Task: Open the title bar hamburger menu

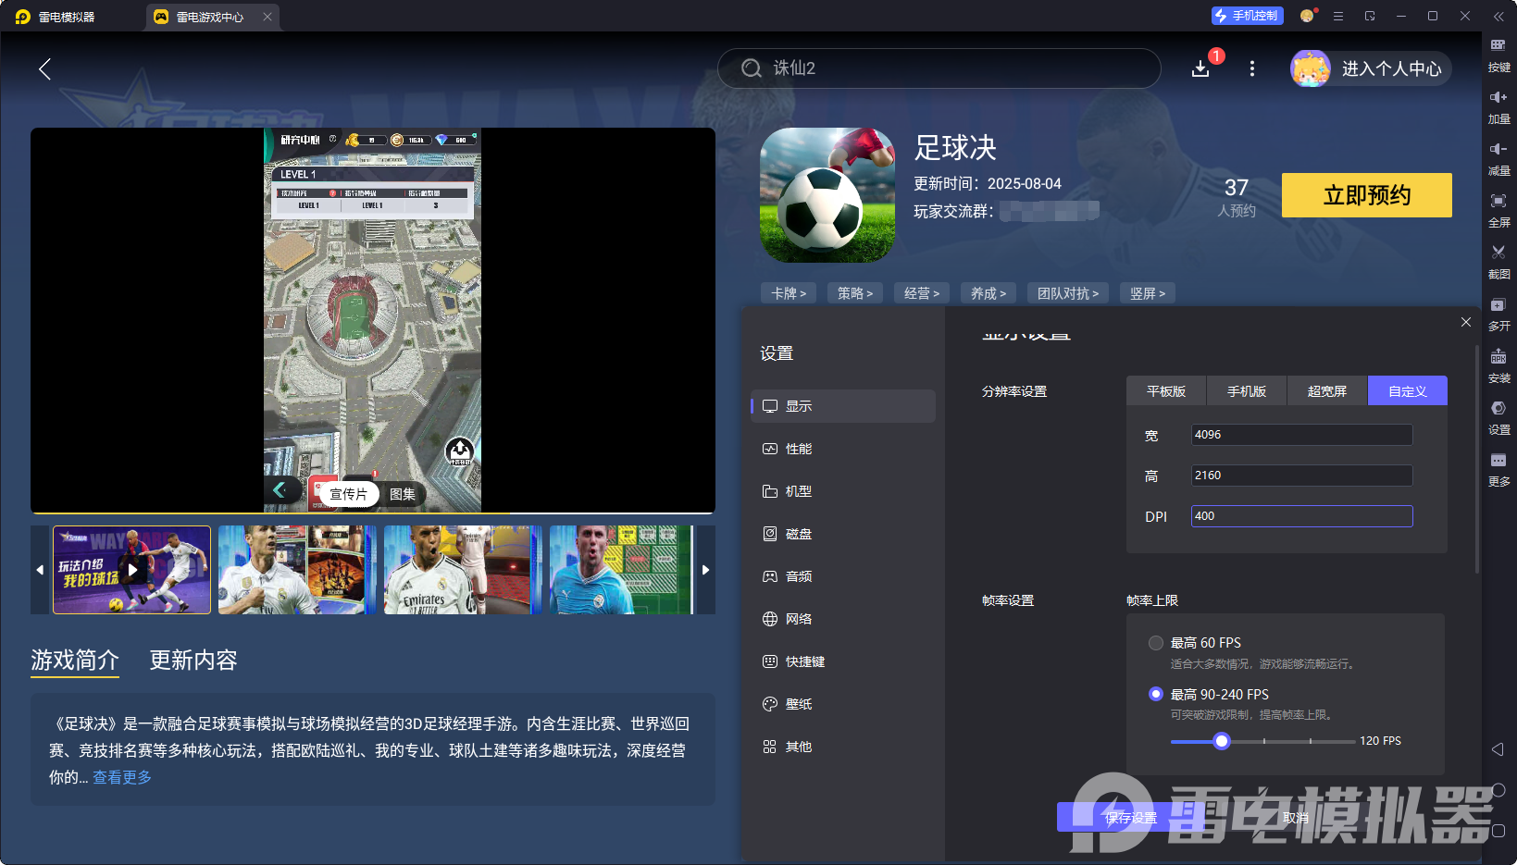Action: [1338, 16]
